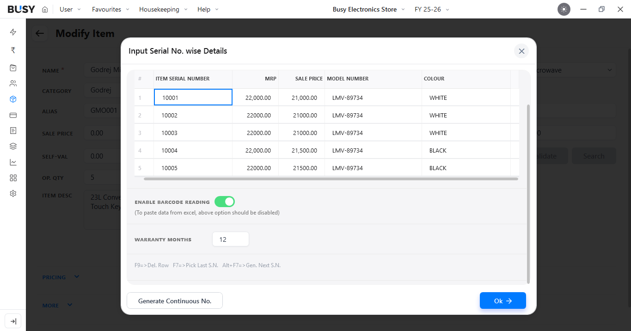Open the chart reports sidebar icon
This screenshot has width=631, height=331.
tap(13, 162)
